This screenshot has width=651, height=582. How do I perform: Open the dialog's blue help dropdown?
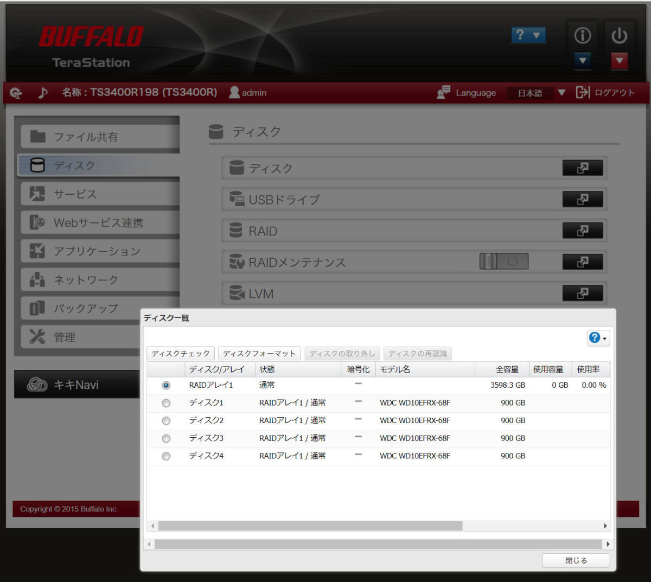tap(598, 338)
